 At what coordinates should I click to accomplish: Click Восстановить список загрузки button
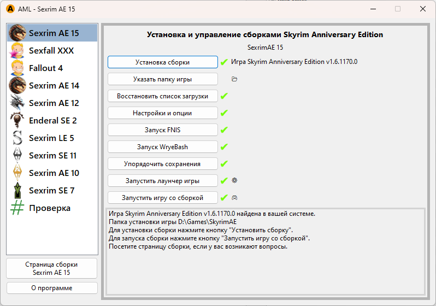point(162,96)
